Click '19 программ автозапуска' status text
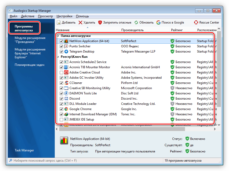This screenshot has width=229, height=171. [x=183, y=161]
